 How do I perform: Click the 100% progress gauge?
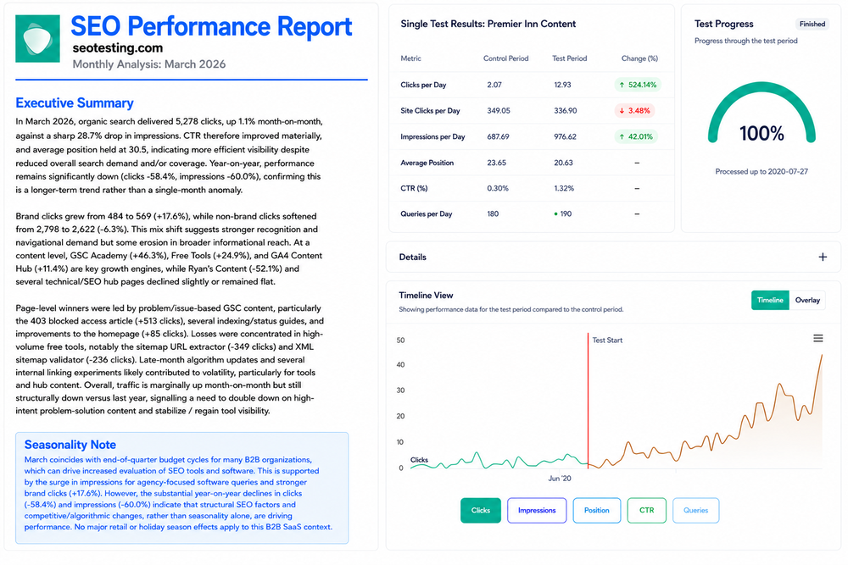pyautogui.click(x=762, y=114)
